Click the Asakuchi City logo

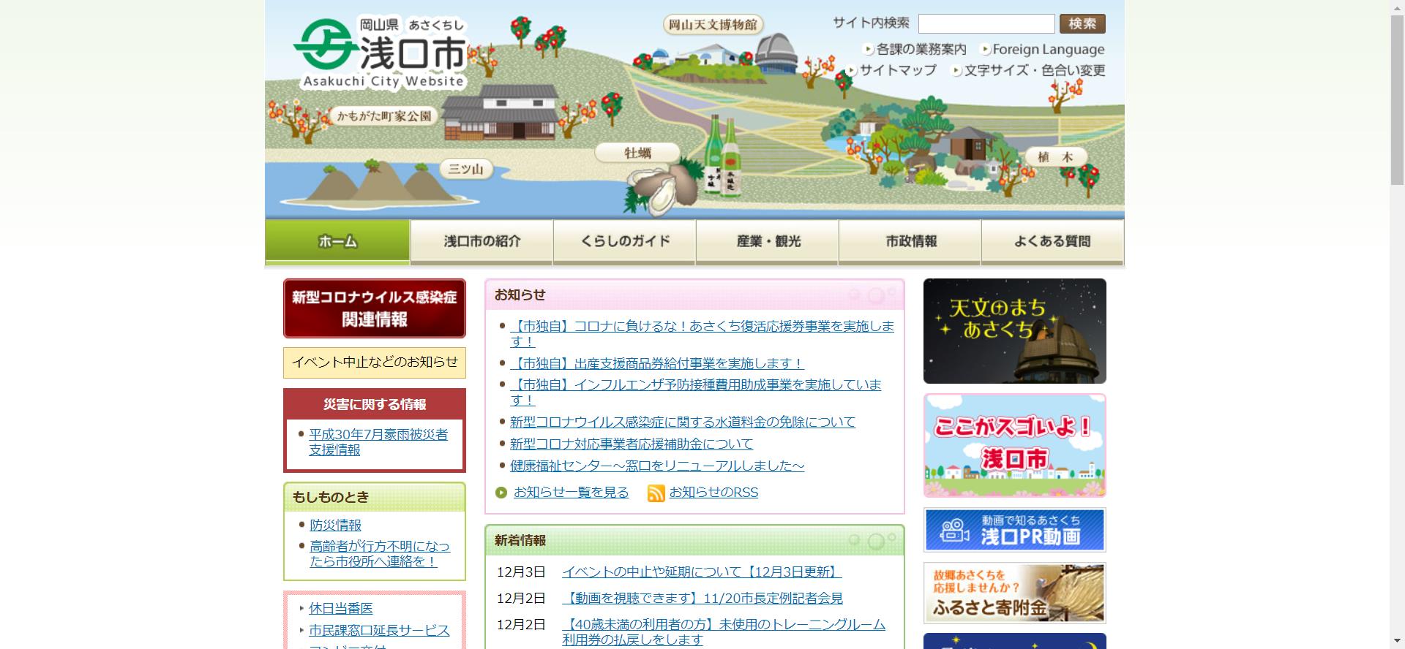click(x=380, y=52)
